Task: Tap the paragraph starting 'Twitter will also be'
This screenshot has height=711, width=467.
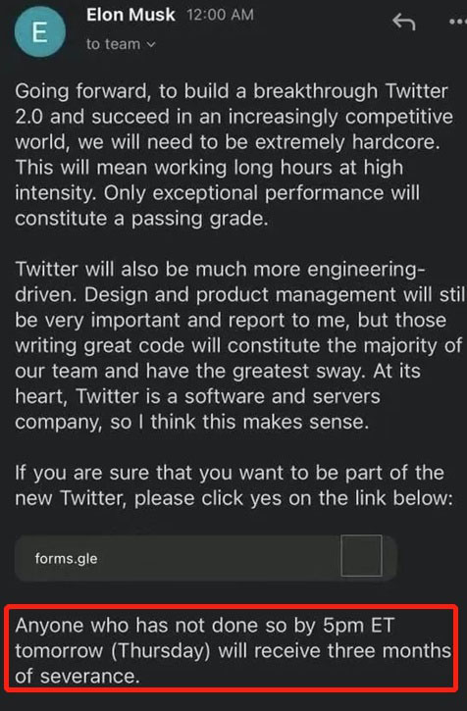Action: click(x=239, y=345)
